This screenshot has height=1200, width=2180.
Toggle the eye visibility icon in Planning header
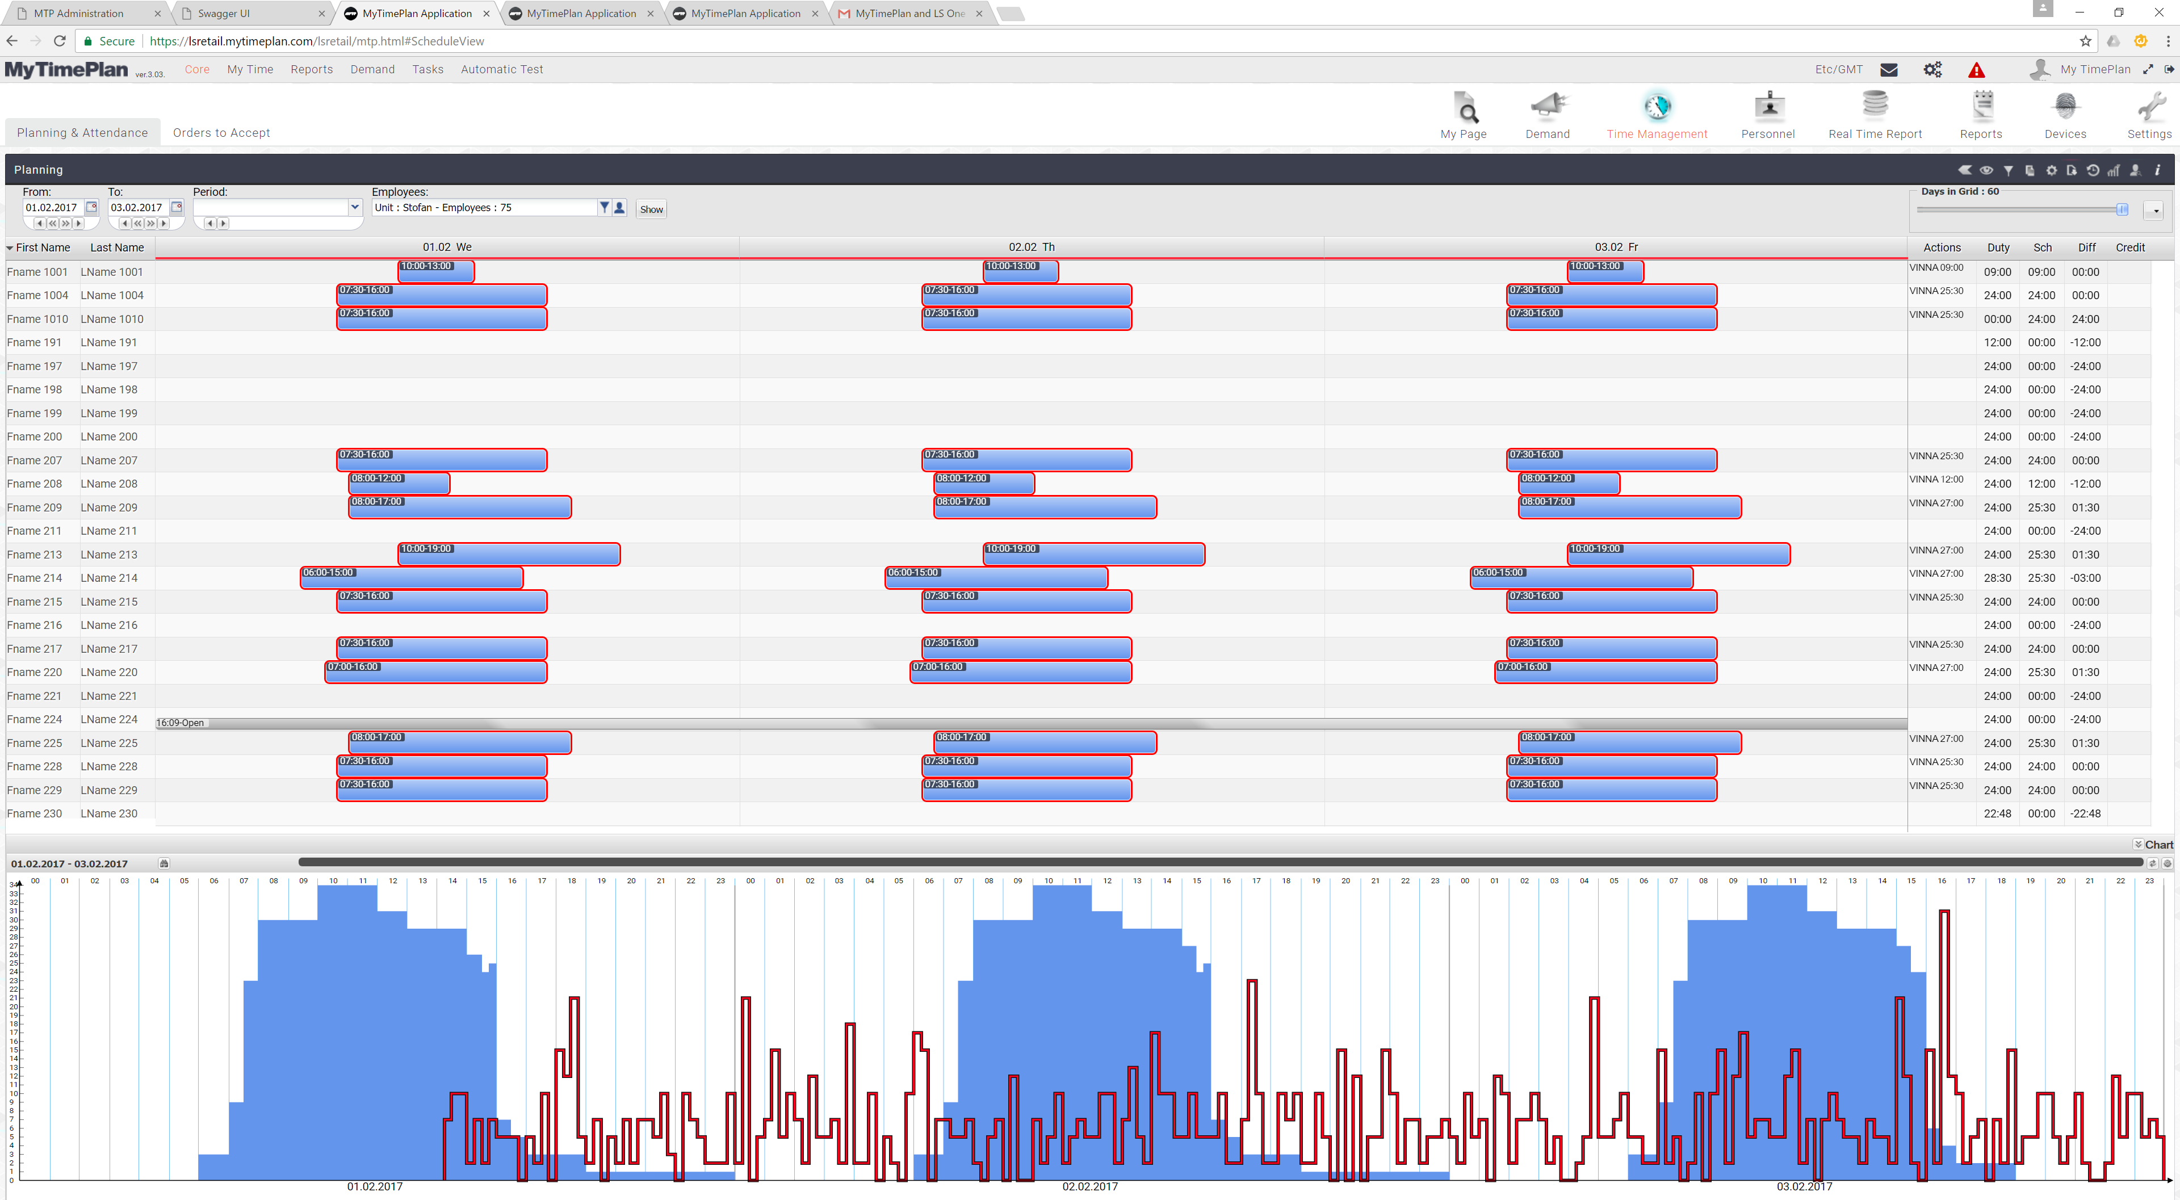1986,170
